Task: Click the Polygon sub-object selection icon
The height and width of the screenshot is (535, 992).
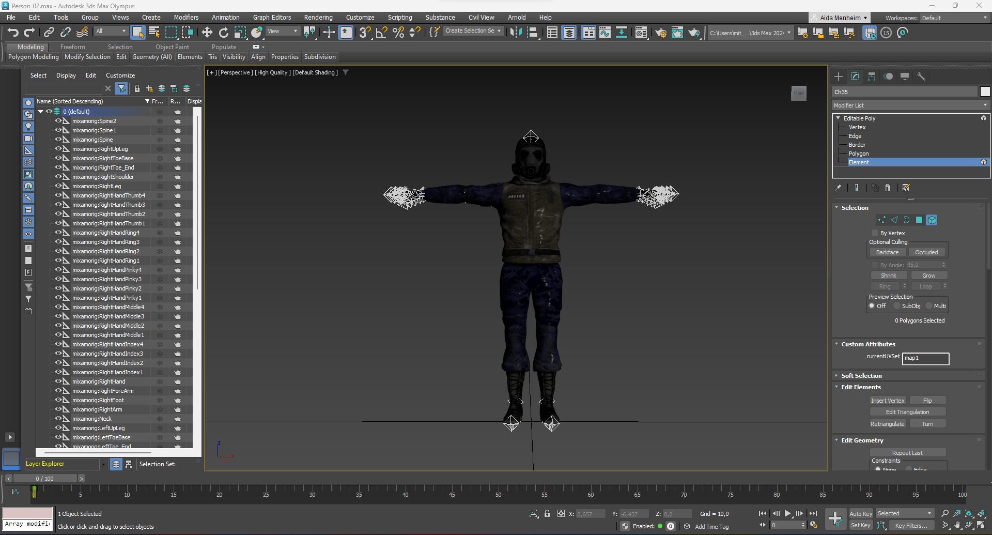Action: click(919, 220)
